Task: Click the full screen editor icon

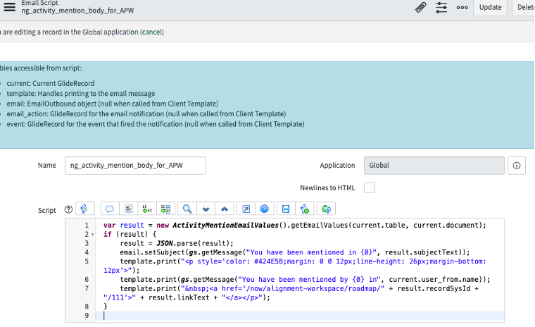Action: coord(246,209)
